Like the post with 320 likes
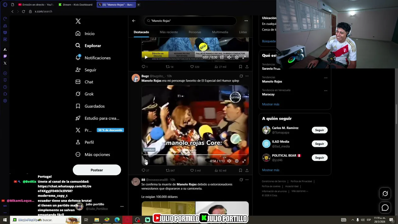 [x=195, y=67]
